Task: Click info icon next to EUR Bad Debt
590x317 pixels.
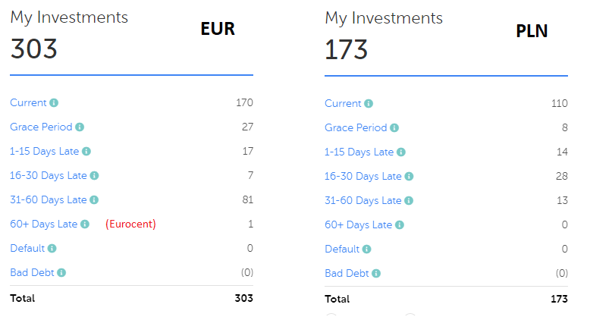Action: (61, 273)
